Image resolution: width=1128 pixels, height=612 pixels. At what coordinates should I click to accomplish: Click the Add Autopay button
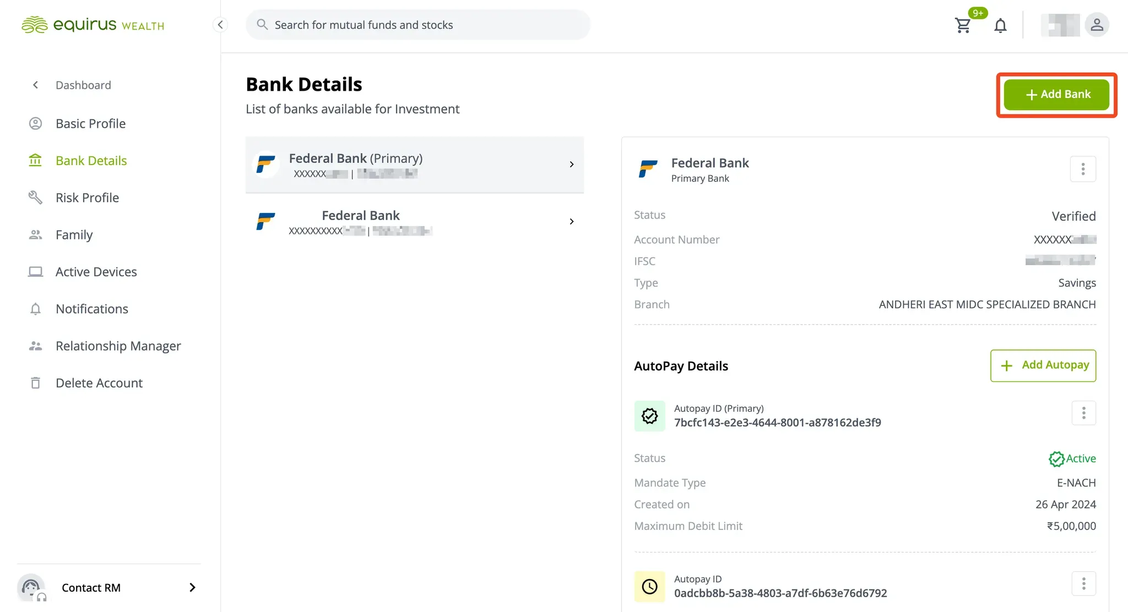1043,365
